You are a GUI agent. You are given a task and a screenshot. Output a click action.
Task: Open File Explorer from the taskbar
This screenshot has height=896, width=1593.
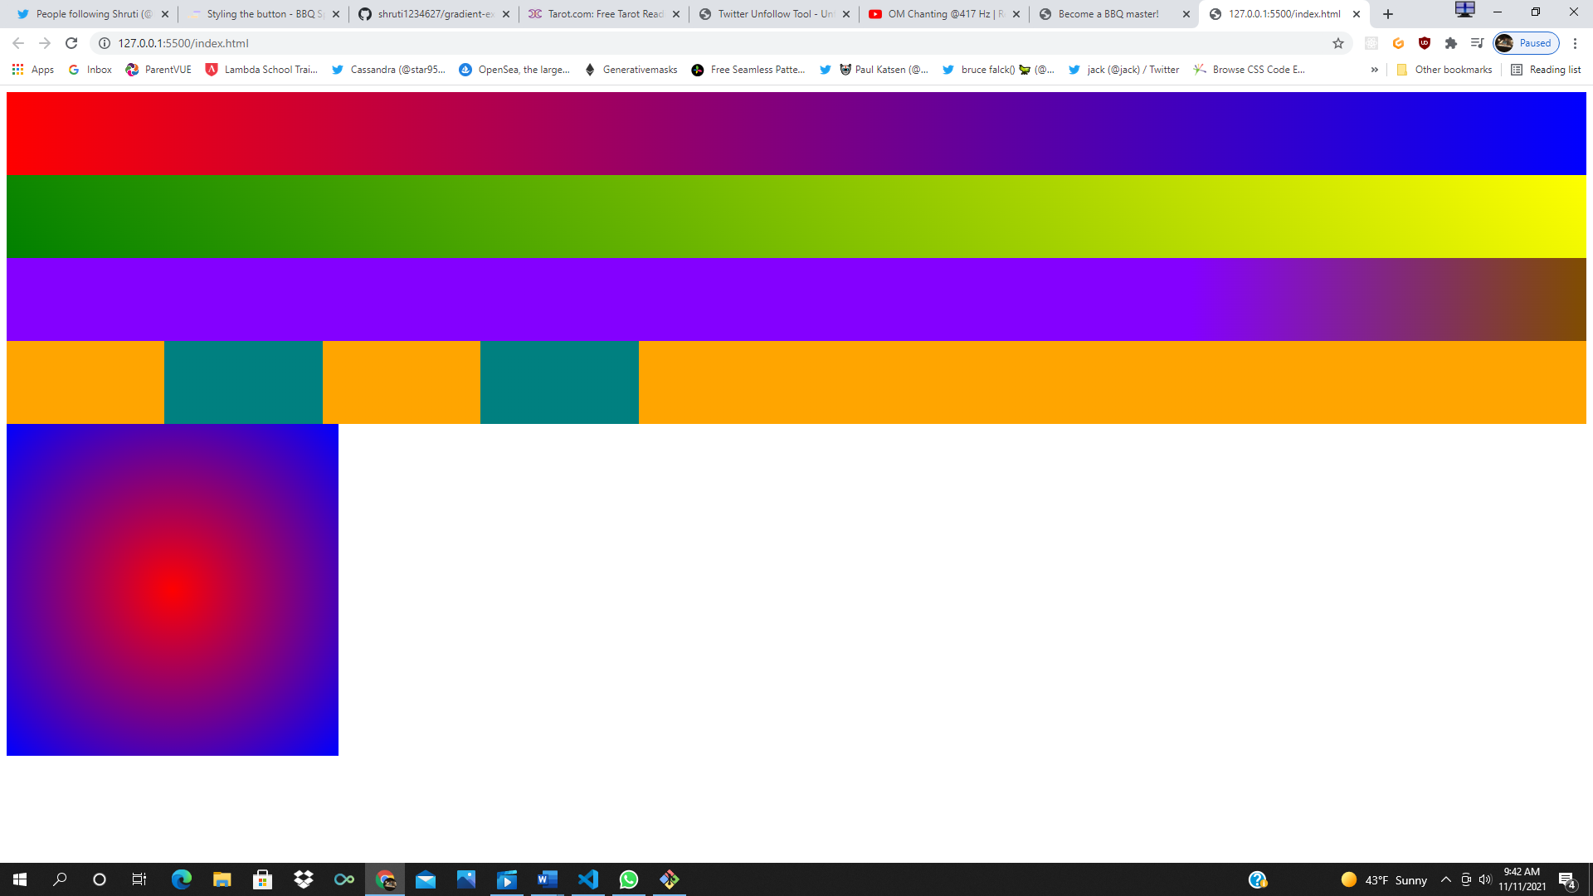point(222,879)
